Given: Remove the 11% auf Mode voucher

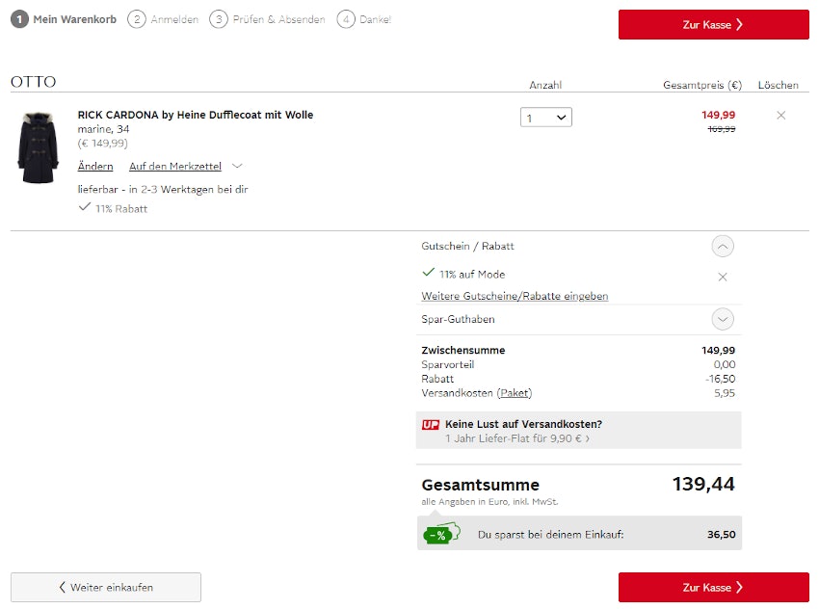Looking at the screenshot, I should pos(723,277).
